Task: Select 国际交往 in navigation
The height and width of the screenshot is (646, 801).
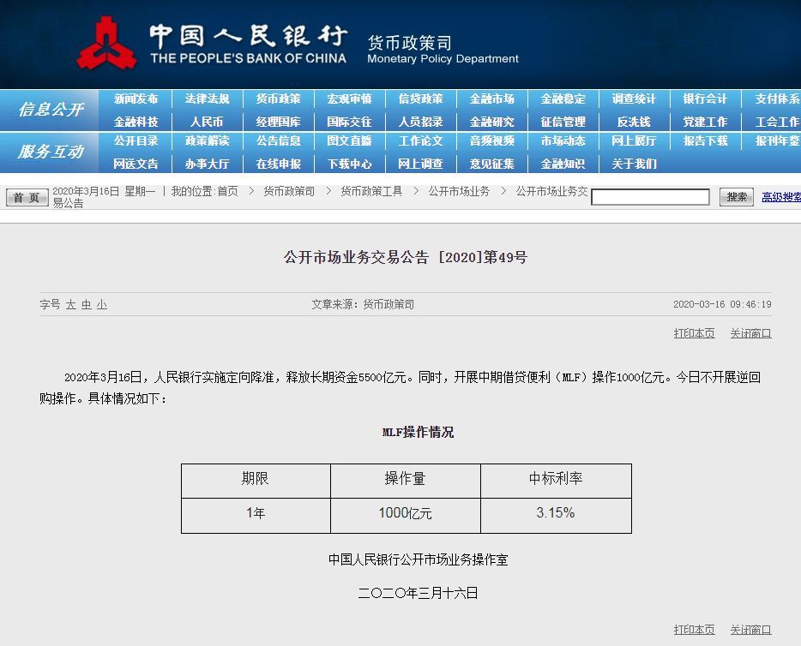Action: point(349,122)
